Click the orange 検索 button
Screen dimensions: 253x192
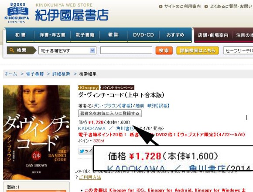pyautogui.click(x=164, y=51)
